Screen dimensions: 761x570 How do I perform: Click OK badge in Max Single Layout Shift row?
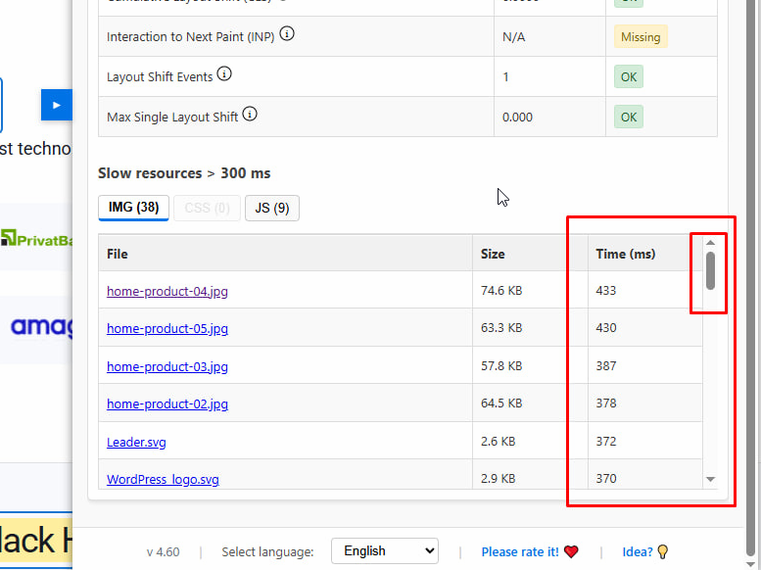pos(629,117)
